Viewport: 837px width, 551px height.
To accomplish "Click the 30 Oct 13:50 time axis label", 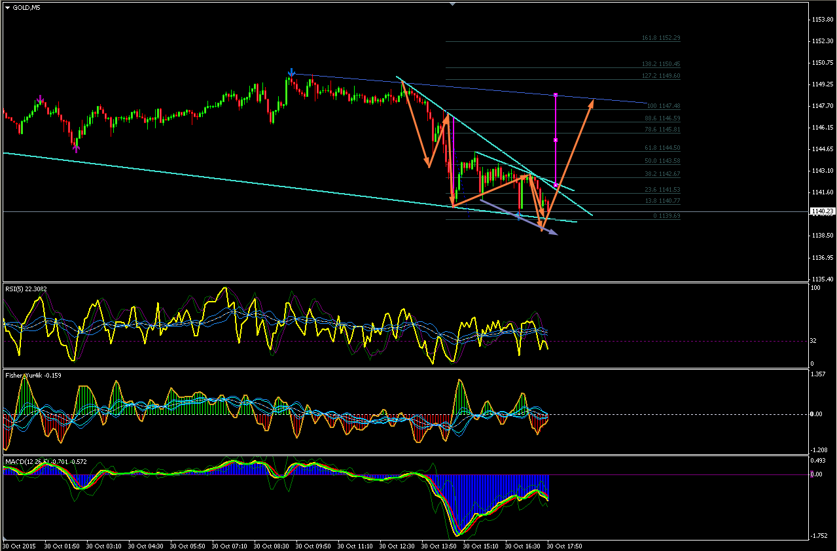I will tap(440, 545).
